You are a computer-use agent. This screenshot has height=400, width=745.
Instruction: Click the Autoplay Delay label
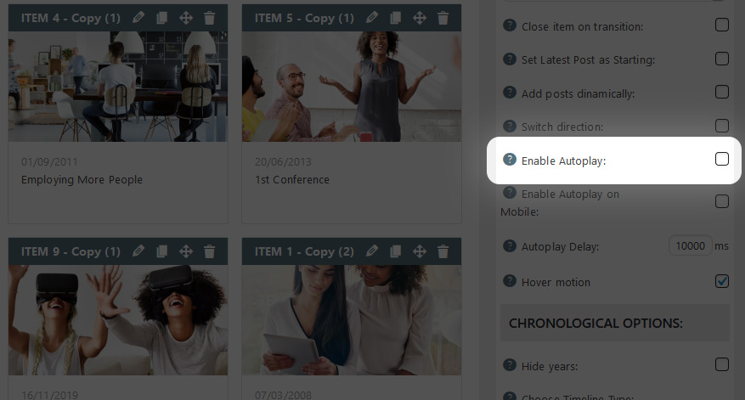point(560,247)
